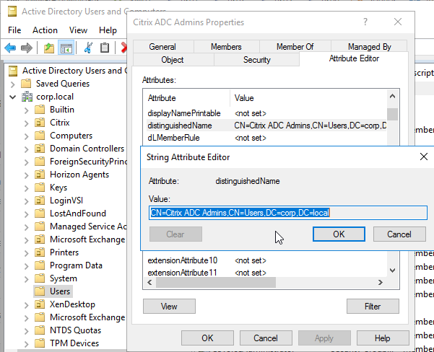The height and width of the screenshot is (352, 434).
Task: Click the corp.local domain icon
Action: tap(27, 97)
